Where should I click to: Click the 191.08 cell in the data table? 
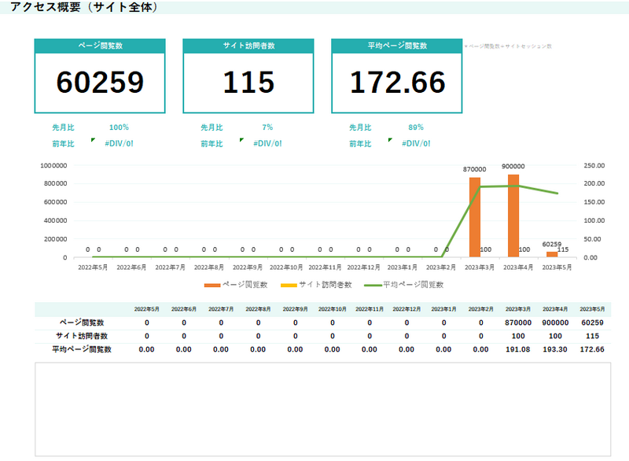pos(517,349)
